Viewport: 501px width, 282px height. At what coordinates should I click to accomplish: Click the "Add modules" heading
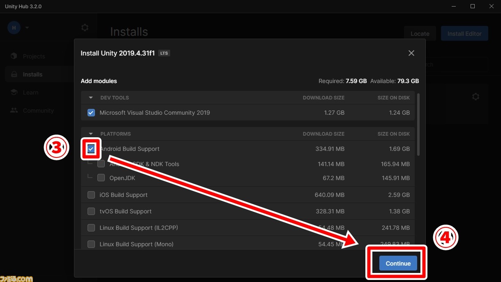[99, 81]
